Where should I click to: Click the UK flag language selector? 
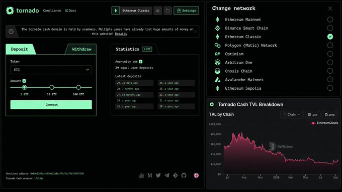click(x=196, y=175)
